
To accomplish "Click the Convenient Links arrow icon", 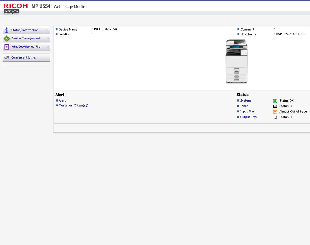I will pos(7,57).
